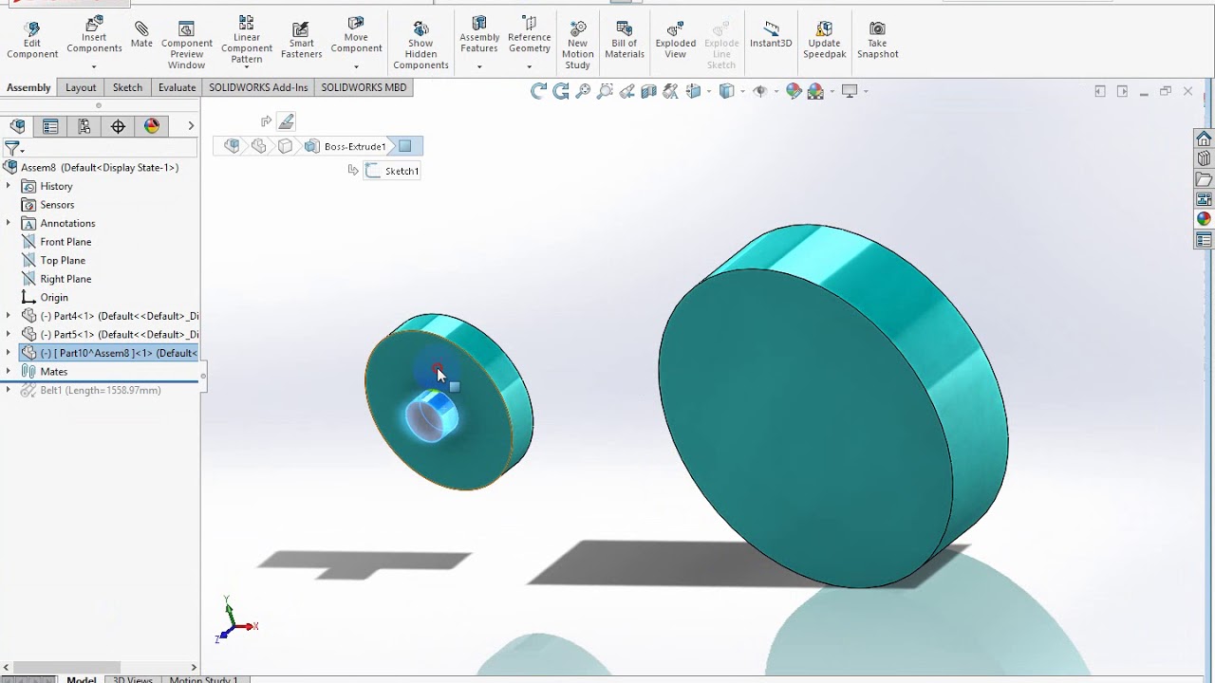Switch to the Layout tab
The height and width of the screenshot is (683, 1215).
point(81,87)
